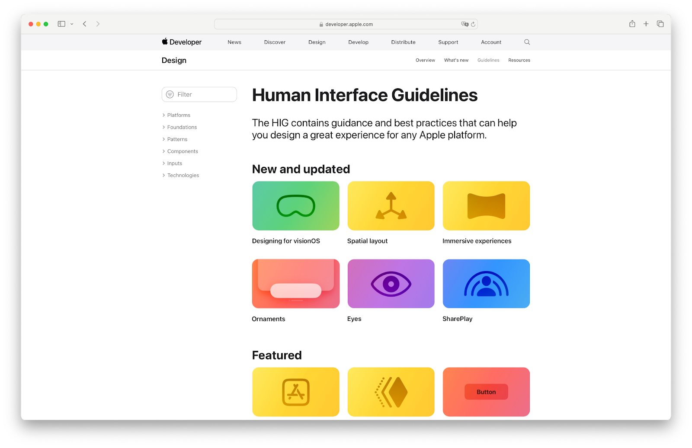This screenshot has height=448, width=692.
Task: Show the tab overview icon
Action: click(660, 24)
